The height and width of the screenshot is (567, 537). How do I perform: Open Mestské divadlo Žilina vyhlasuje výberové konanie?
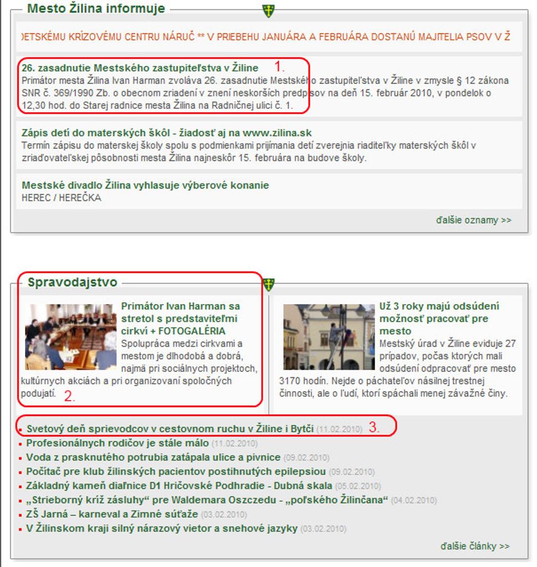tap(145, 185)
